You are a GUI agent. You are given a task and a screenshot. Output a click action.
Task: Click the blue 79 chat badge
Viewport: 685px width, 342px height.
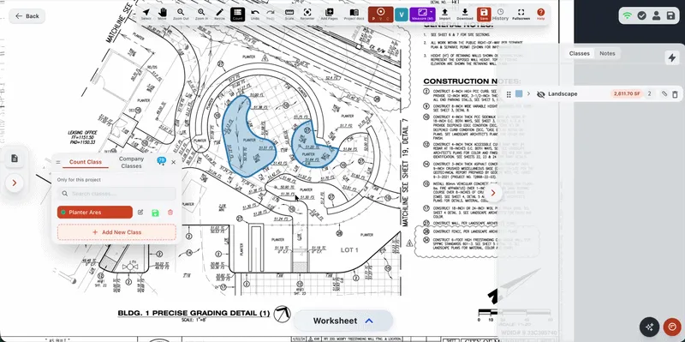(x=161, y=160)
